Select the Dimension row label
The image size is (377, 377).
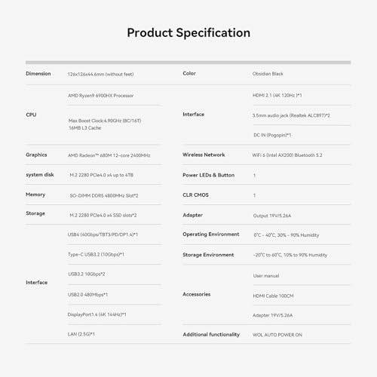tap(38, 74)
